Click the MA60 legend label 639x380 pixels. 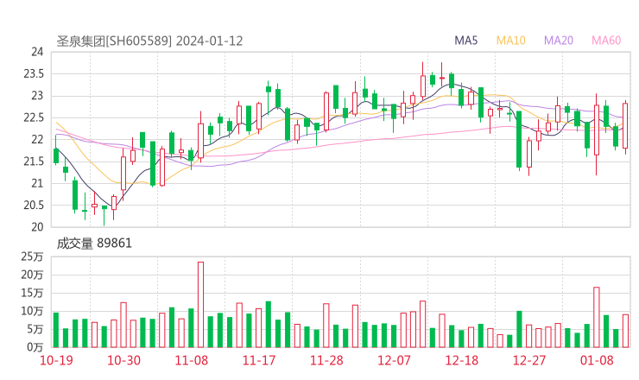[x=606, y=41]
